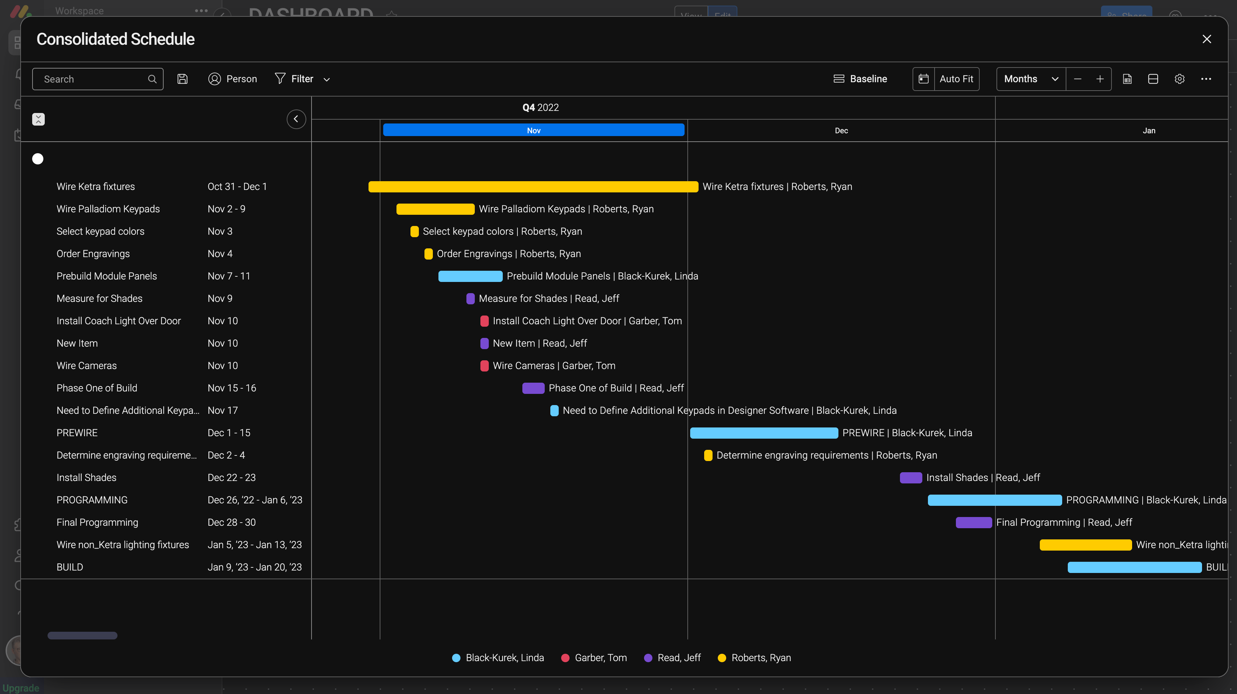Zoom in with the plus button
This screenshot has width=1237, height=694.
tap(1100, 79)
